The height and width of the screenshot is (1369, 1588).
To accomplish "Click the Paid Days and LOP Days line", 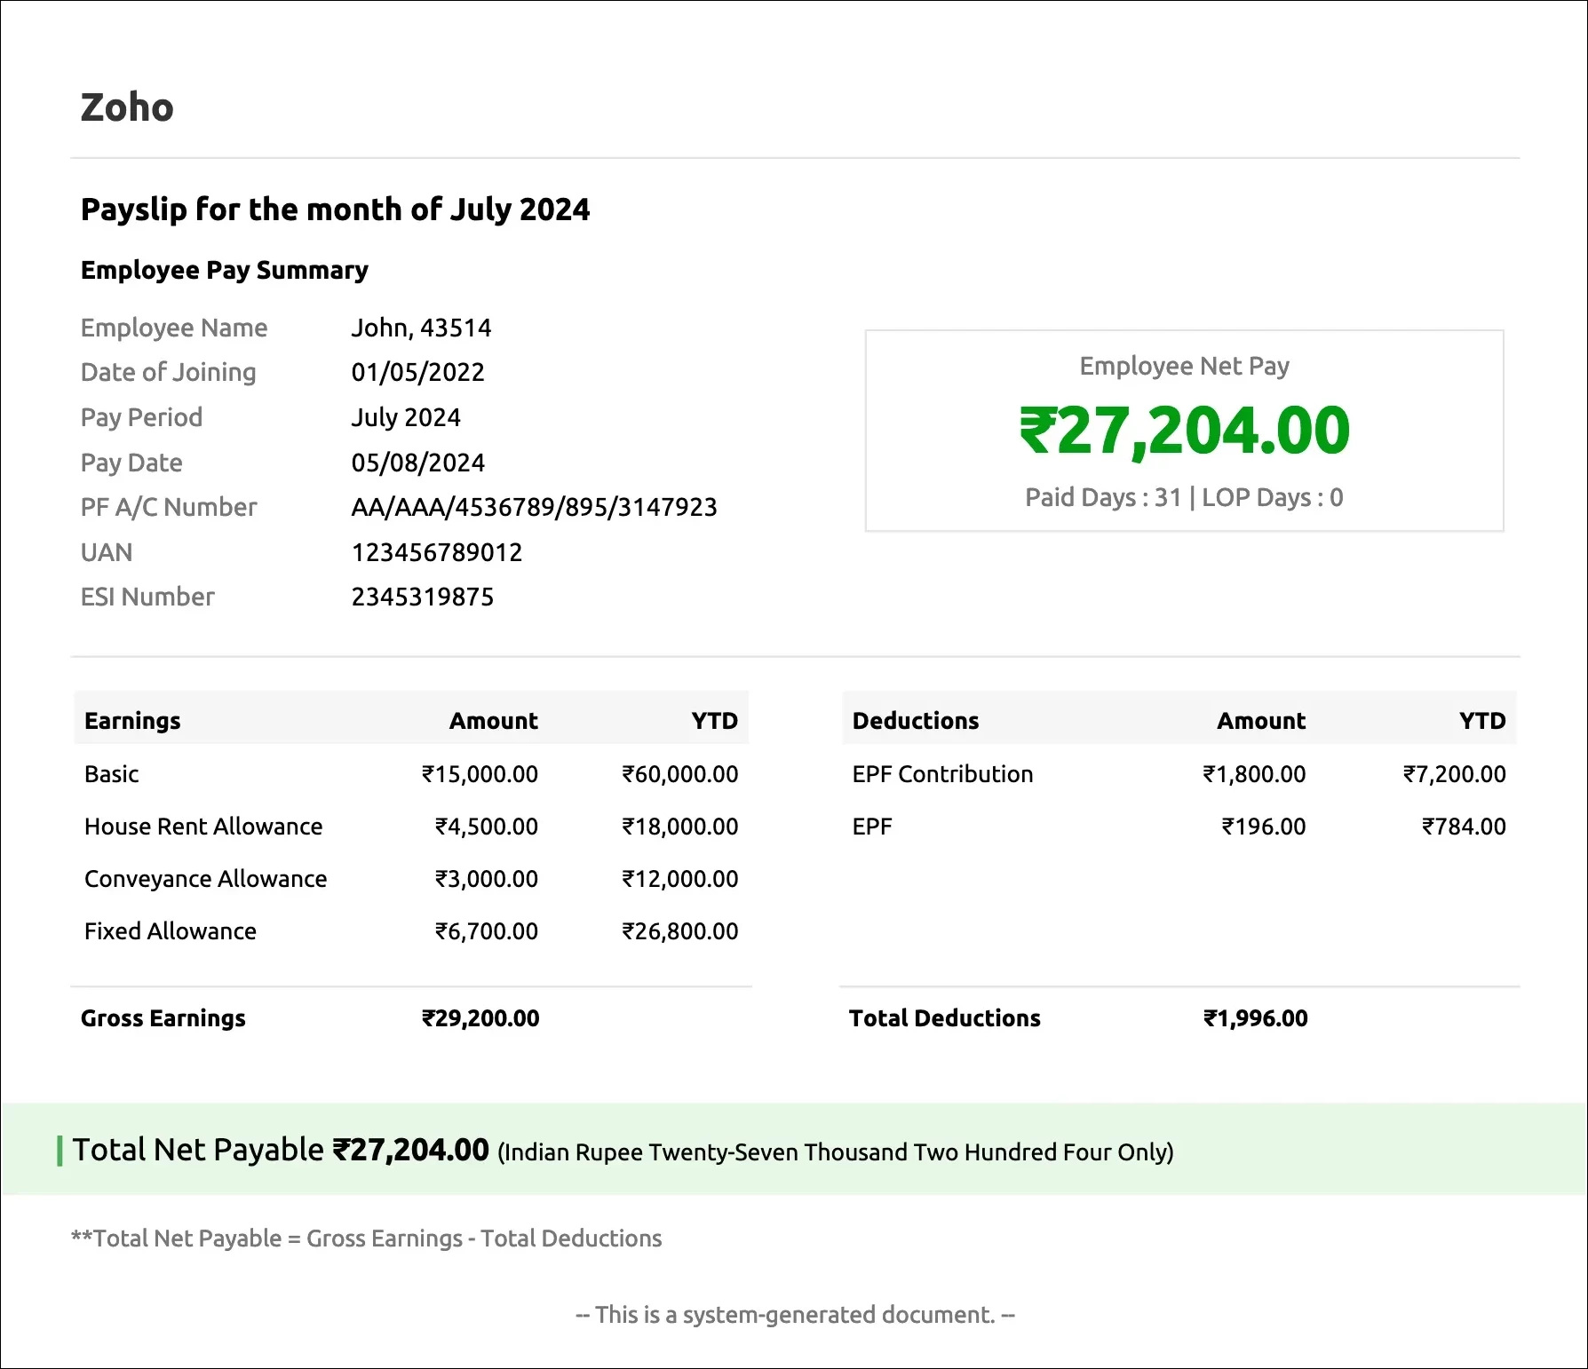I will coord(1184,497).
